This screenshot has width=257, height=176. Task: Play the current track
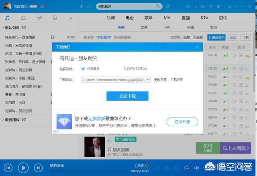coord(23,168)
